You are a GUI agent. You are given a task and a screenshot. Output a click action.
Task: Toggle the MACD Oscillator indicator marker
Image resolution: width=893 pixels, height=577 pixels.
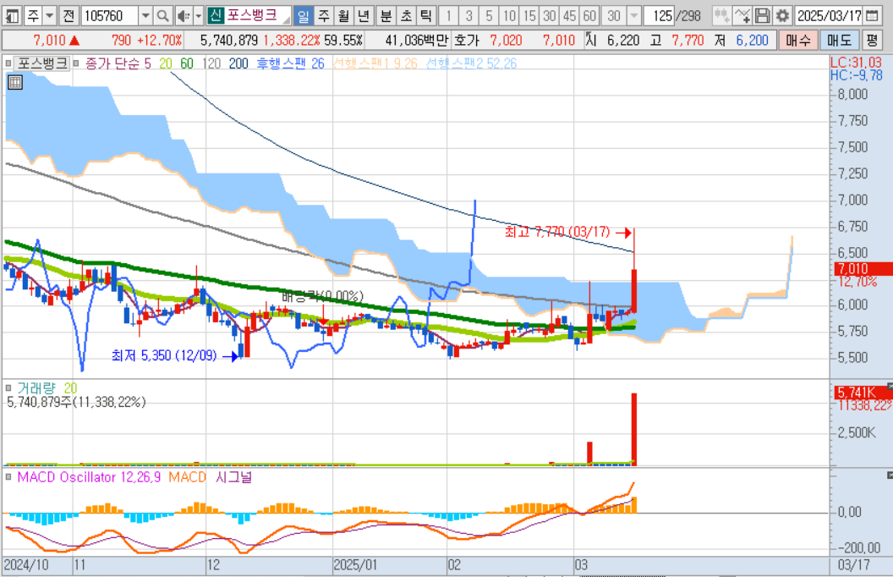[8, 477]
